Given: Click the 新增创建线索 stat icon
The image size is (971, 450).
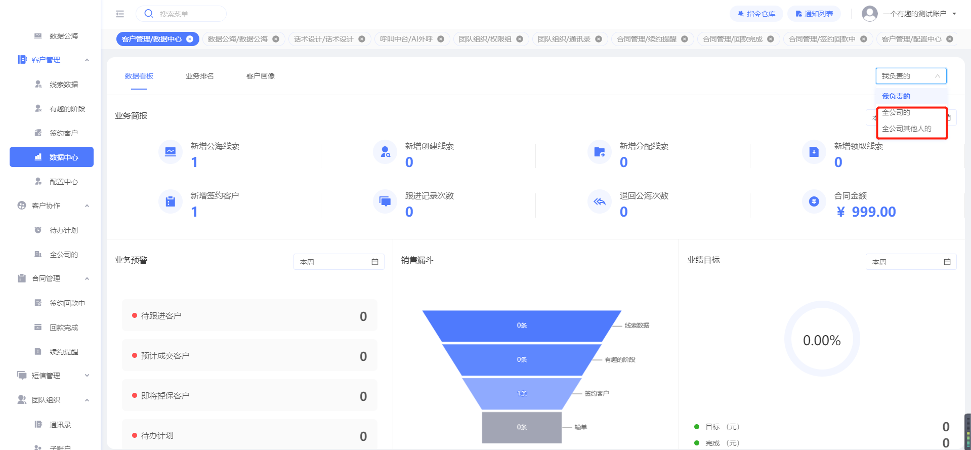Looking at the screenshot, I should (385, 151).
